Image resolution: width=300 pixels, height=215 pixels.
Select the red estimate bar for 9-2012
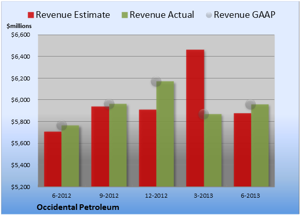click(x=100, y=146)
